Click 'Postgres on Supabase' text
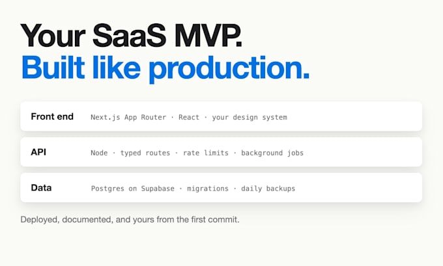This screenshot has width=443, height=266. [132, 189]
